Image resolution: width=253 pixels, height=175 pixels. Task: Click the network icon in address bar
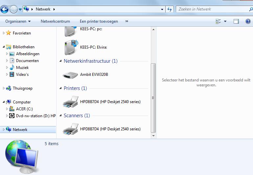pos(26,9)
